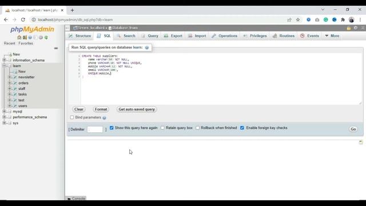Expand the performance_schema database node

pyautogui.click(x=4, y=117)
